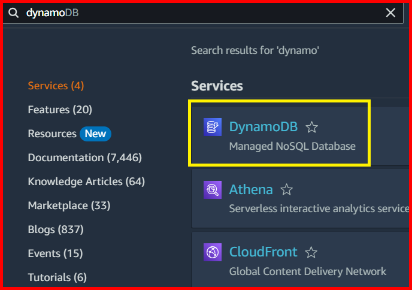Open the CloudFront service link
Screen dimensions: 412x290
coord(263,252)
